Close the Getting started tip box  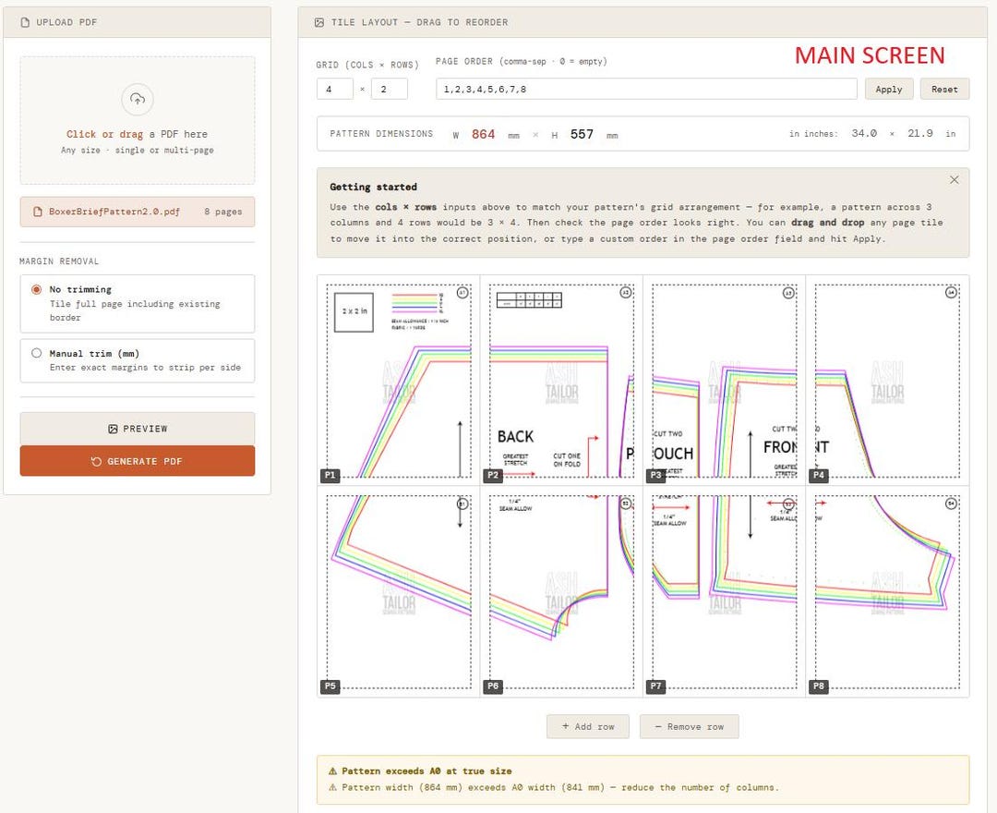(955, 180)
